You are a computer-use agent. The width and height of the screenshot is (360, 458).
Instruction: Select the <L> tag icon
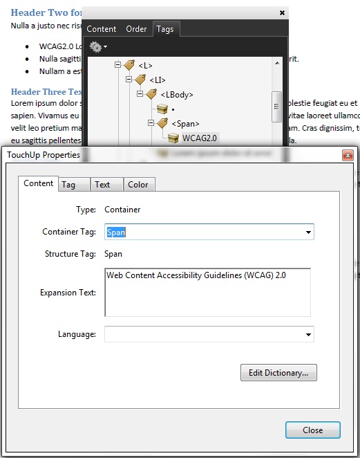(129, 65)
